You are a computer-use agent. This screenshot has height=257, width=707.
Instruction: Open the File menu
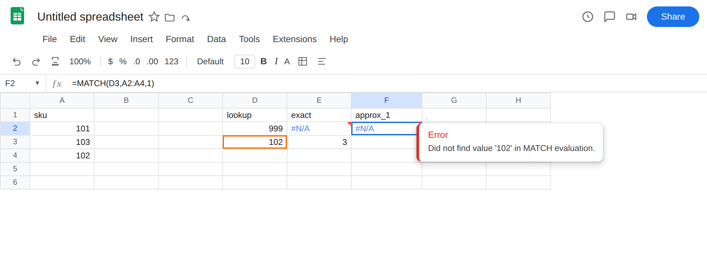[x=49, y=39]
